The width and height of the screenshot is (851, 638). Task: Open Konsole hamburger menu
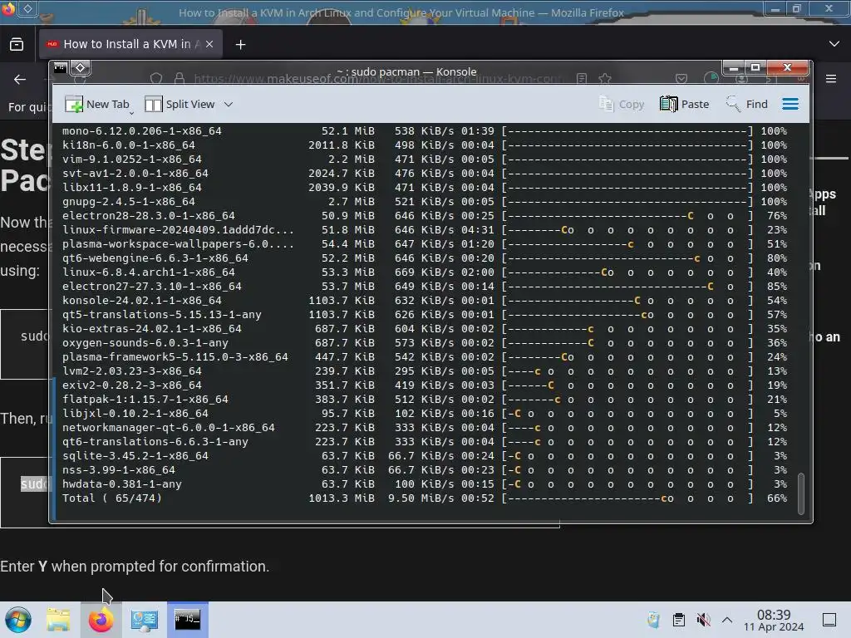[x=790, y=104]
